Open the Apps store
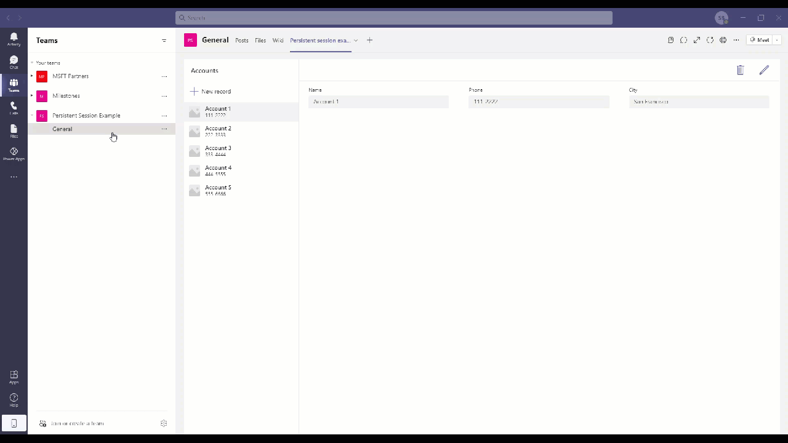The width and height of the screenshot is (788, 443). pos(14,377)
